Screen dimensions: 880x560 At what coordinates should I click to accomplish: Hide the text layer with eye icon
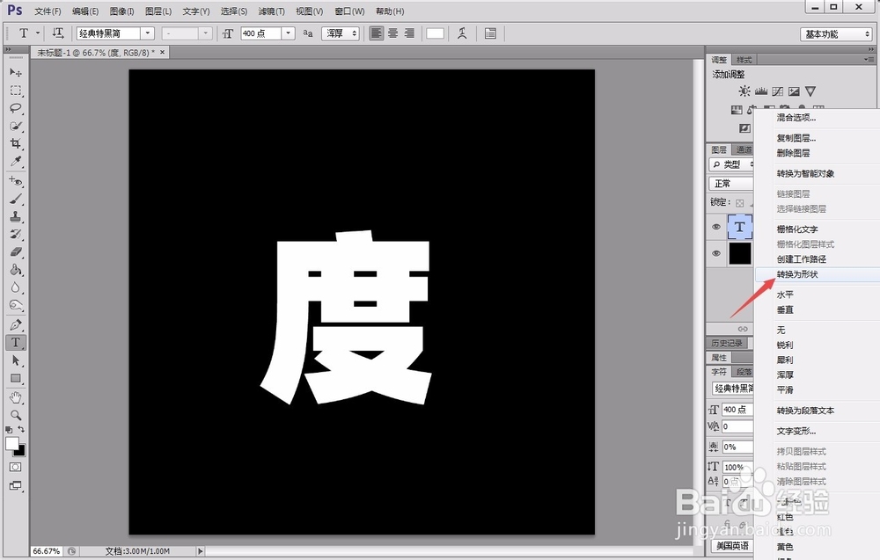click(x=716, y=227)
